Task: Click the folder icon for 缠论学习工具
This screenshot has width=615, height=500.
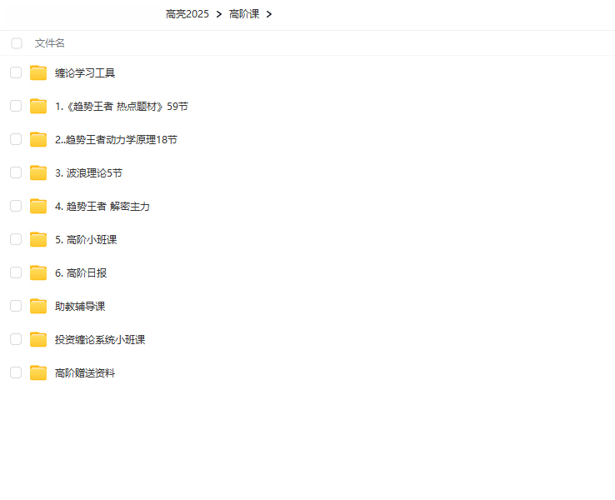Action: 38,72
